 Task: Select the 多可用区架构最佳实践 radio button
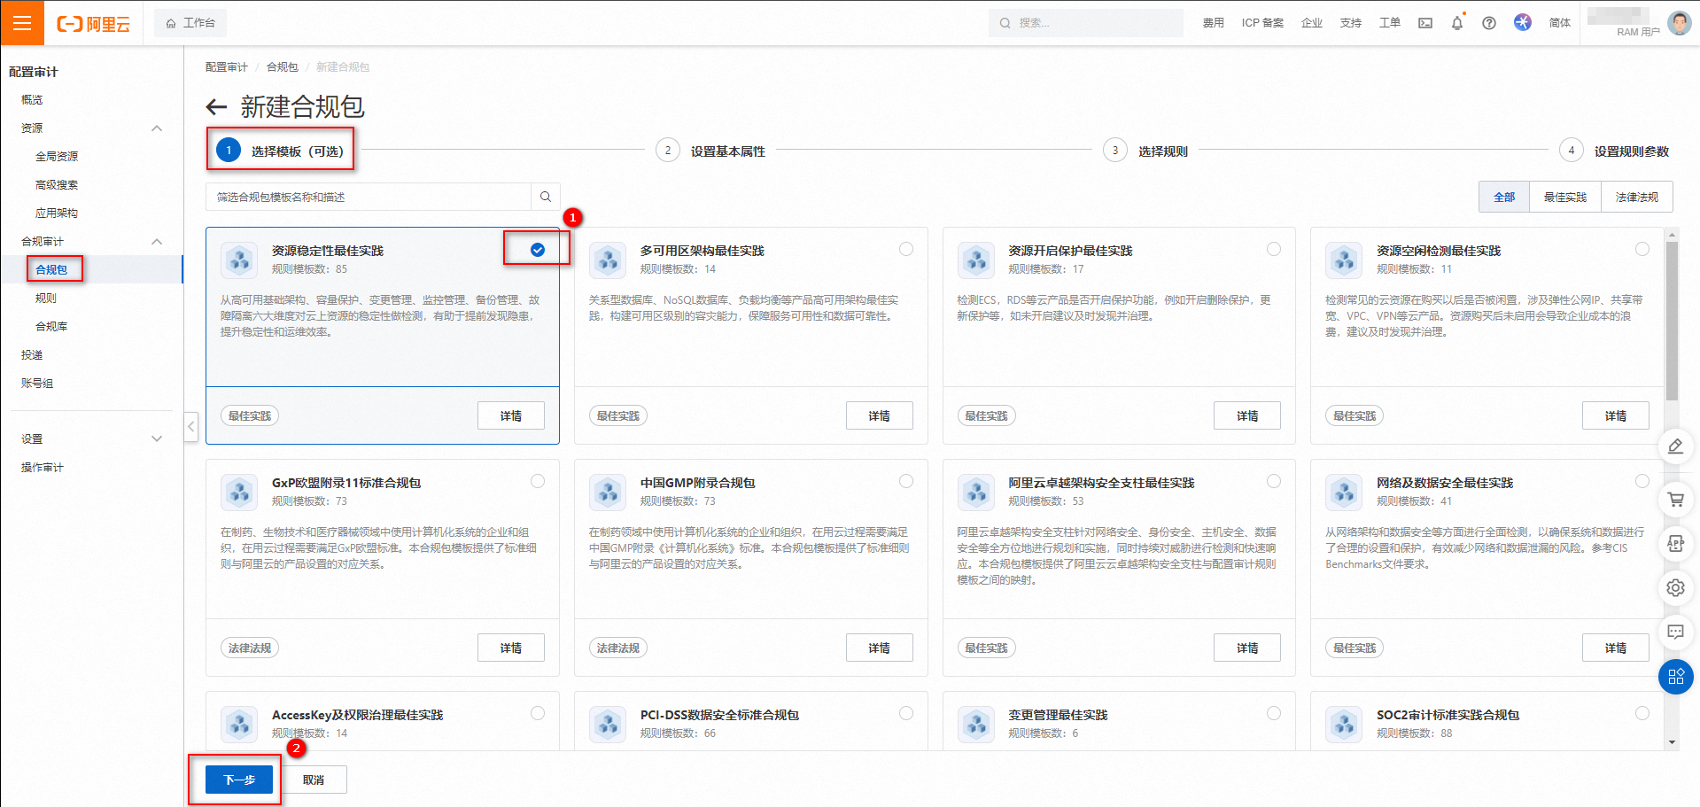[905, 249]
